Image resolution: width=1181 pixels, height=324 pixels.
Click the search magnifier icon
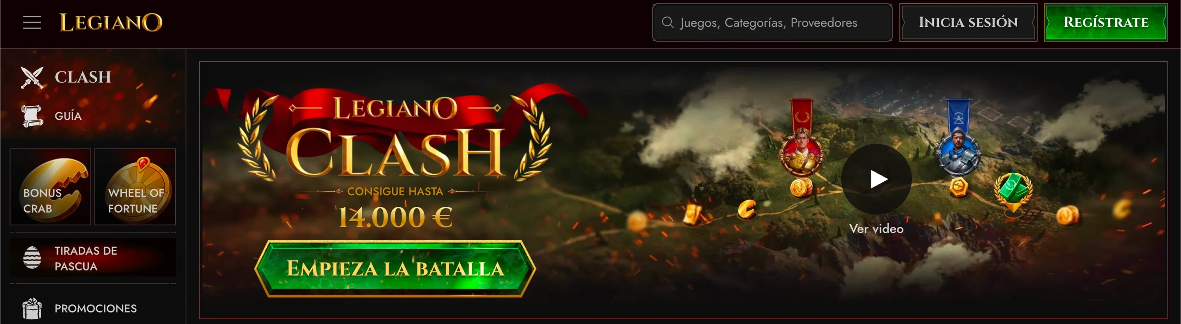(x=667, y=23)
